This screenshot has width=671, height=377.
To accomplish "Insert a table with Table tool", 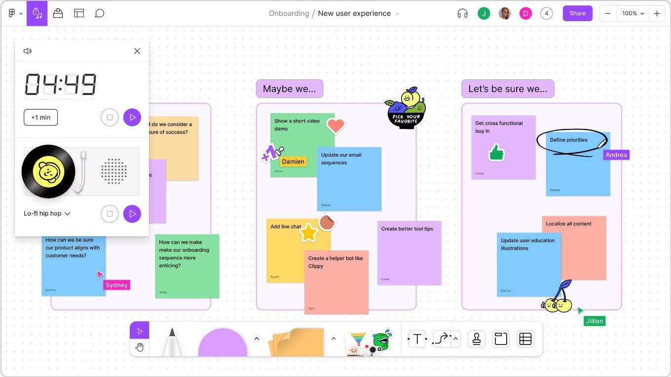I will tap(525, 339).
